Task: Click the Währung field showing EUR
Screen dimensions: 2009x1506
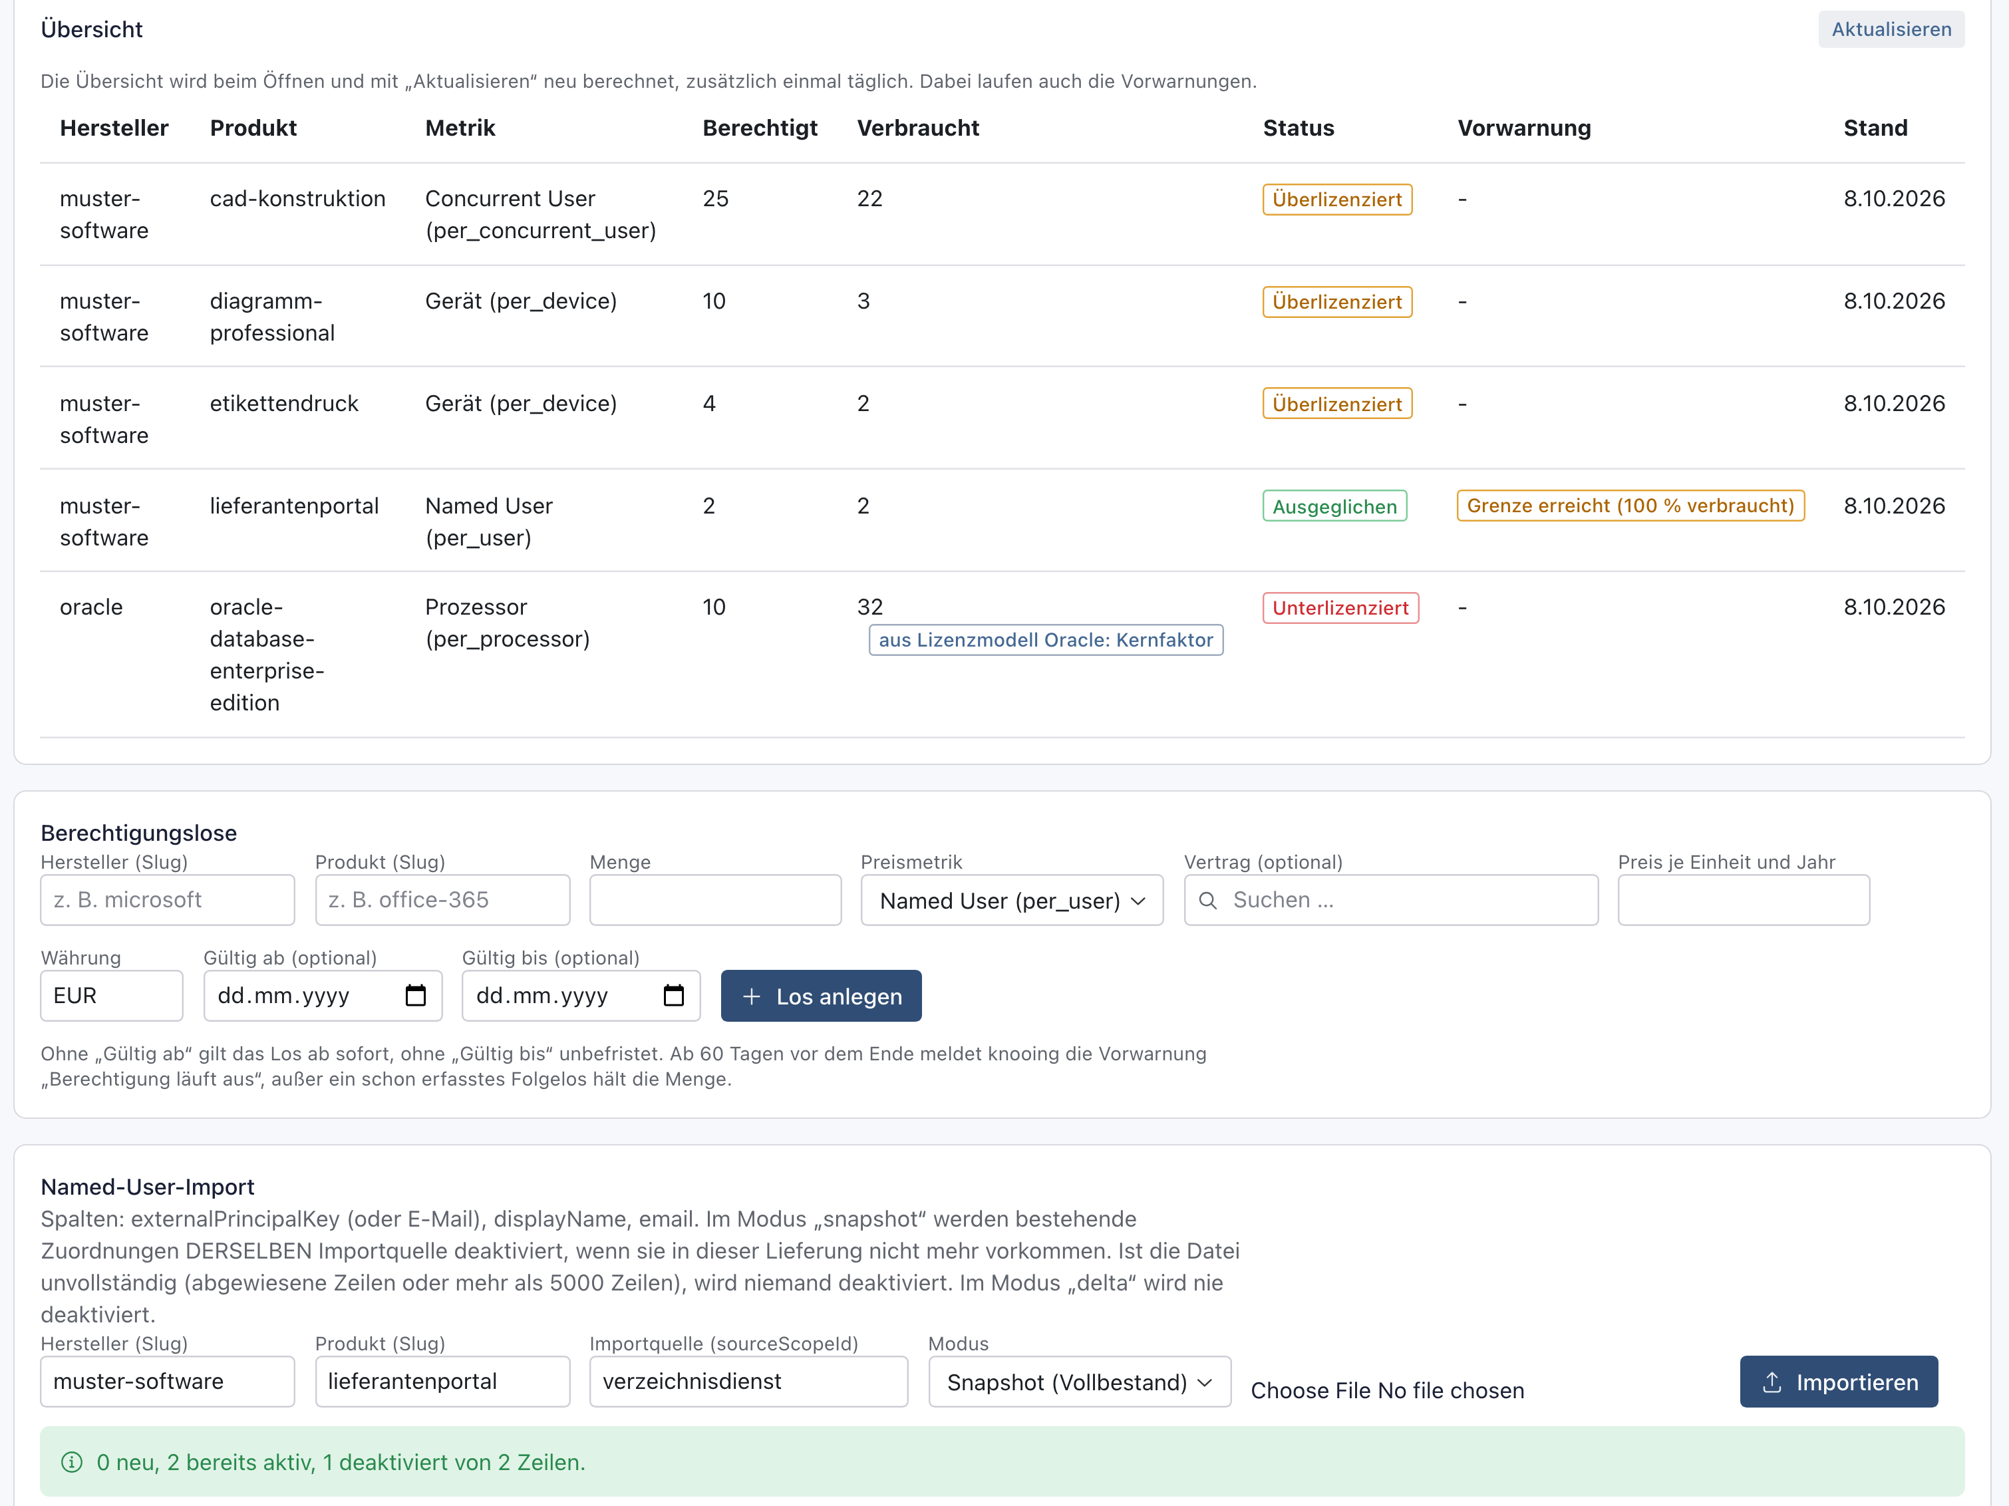Action: [112, 996]
